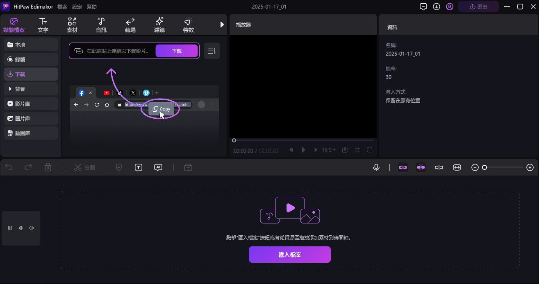This screenshot has width=539, height=284.
Task: Open the 動圖庫 GIF library
Action: point(31,133)
